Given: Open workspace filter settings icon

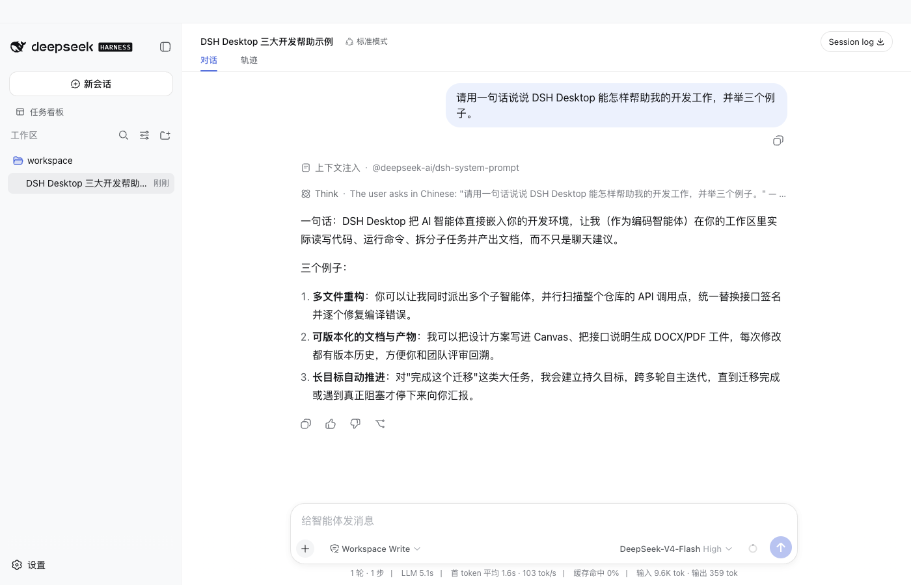Looking at the screenshot, I should [x=144, y=135].
